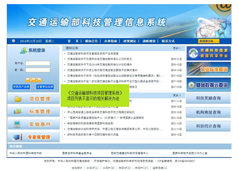The height and width of the screenshot is (171, 239).
Task: Open the 政策规定 navigation item
Action: [130, 41]
